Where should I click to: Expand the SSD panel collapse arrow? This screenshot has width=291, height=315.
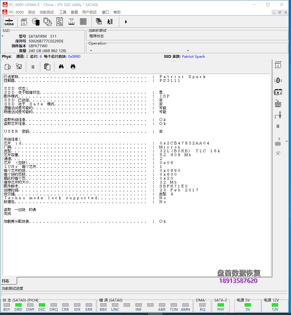(3, 36)
